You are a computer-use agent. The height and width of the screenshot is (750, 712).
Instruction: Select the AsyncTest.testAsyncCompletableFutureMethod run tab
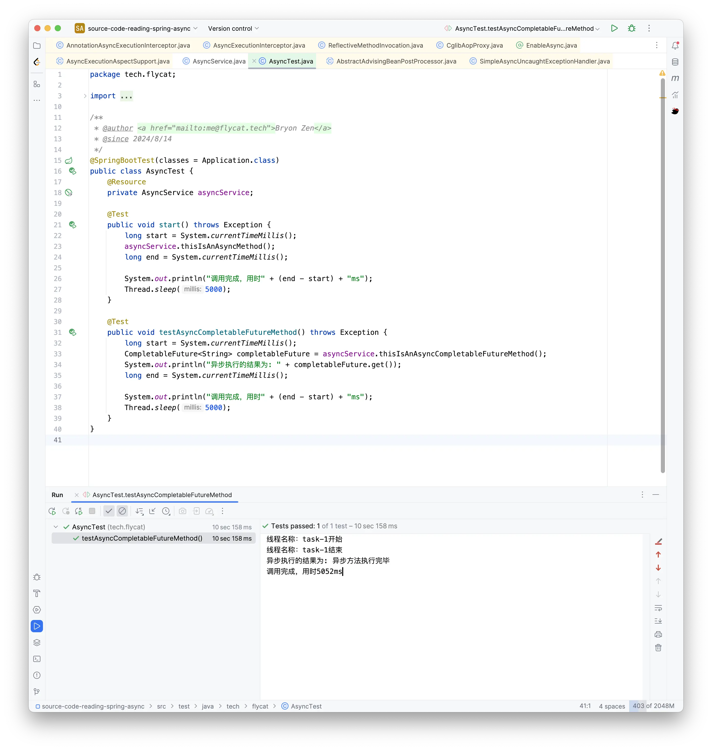pyautogui.click(x=158, y=495)
